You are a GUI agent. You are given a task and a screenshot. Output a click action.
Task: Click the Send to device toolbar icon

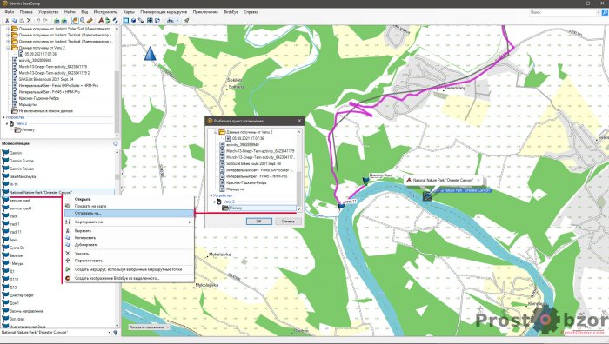coord(57,21)
